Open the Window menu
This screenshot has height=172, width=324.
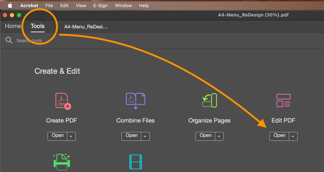123,6
